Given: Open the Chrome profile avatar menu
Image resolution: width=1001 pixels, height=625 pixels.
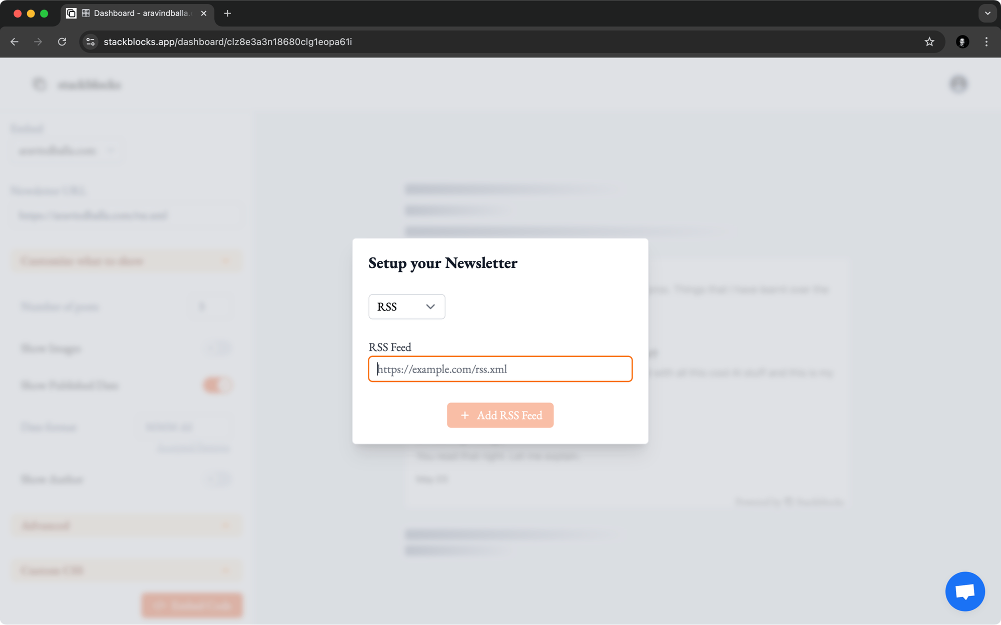Looking at the screenshot, I should (962, 42).
